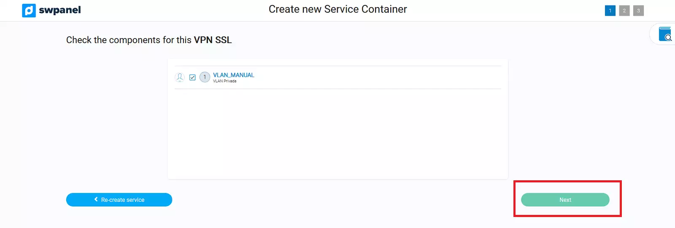The width and height of the screenshot is (675, 228).
Task: Click the bold VPN SSL text
Action: (213, 40)
